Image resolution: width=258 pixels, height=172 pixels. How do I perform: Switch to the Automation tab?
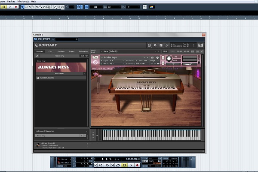pyautogui.click(x=83, y=51)
